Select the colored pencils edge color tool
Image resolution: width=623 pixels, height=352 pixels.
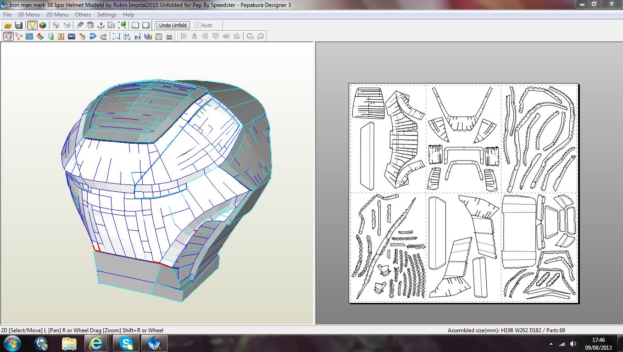[40, 36]
